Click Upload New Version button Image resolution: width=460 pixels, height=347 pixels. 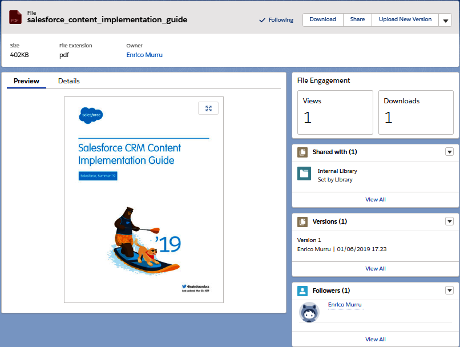(405, 19)
